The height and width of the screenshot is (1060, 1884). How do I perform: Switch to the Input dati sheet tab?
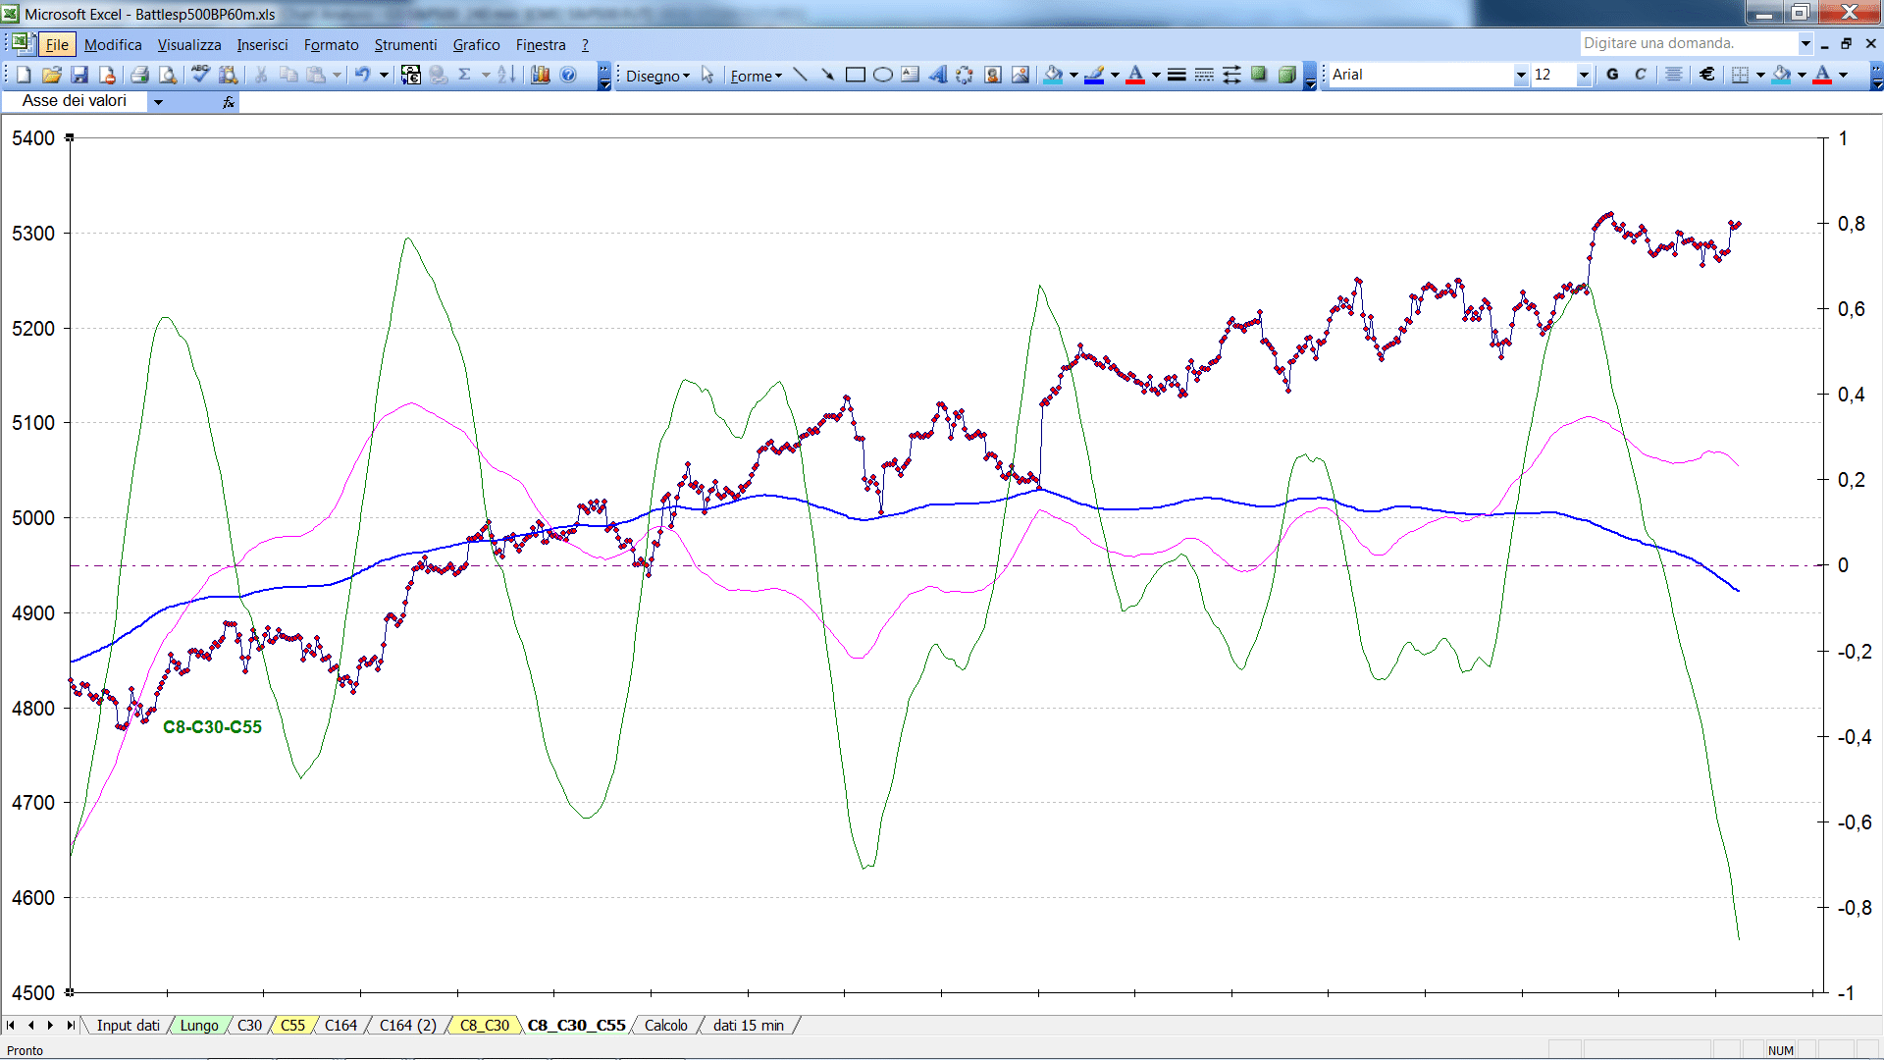coord(128,1026)
